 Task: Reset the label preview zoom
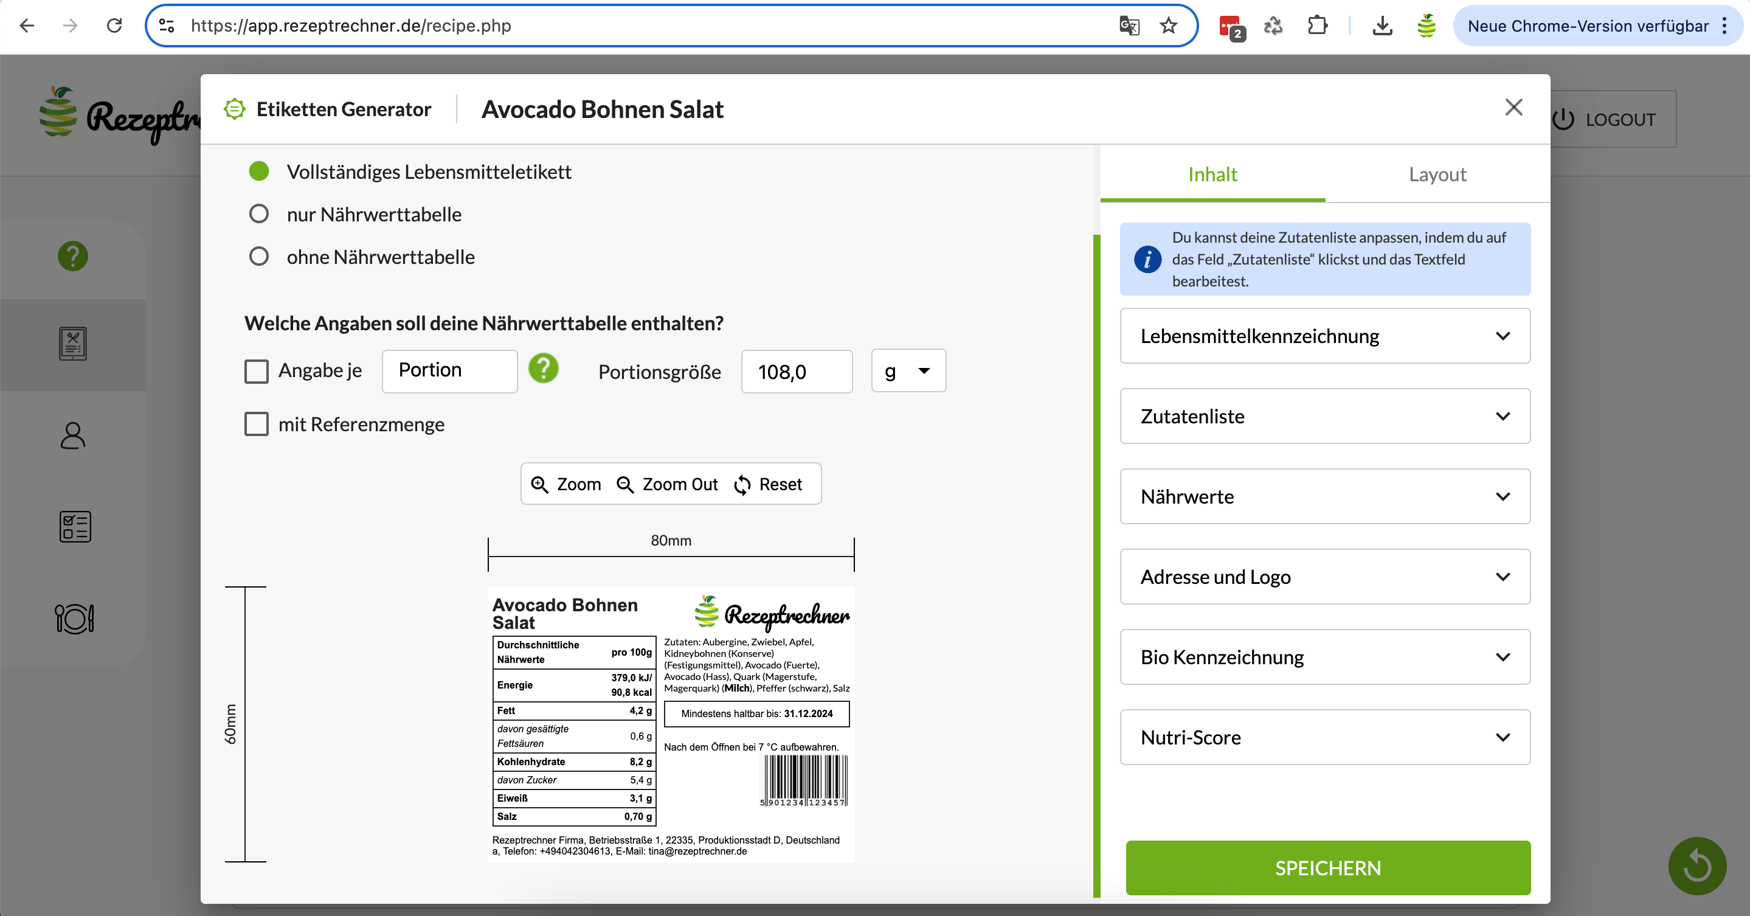click(769, 484)
